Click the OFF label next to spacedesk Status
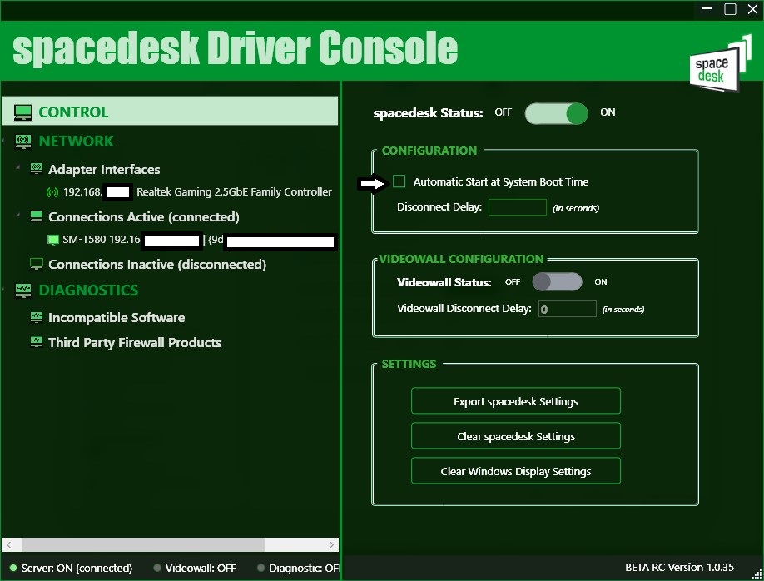 coord(504,112)
